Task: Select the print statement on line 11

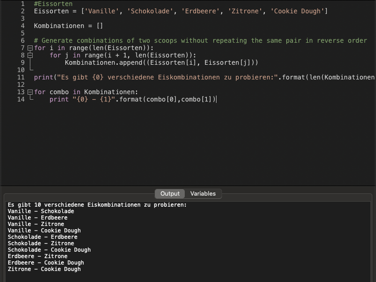Action: (138, 77)
